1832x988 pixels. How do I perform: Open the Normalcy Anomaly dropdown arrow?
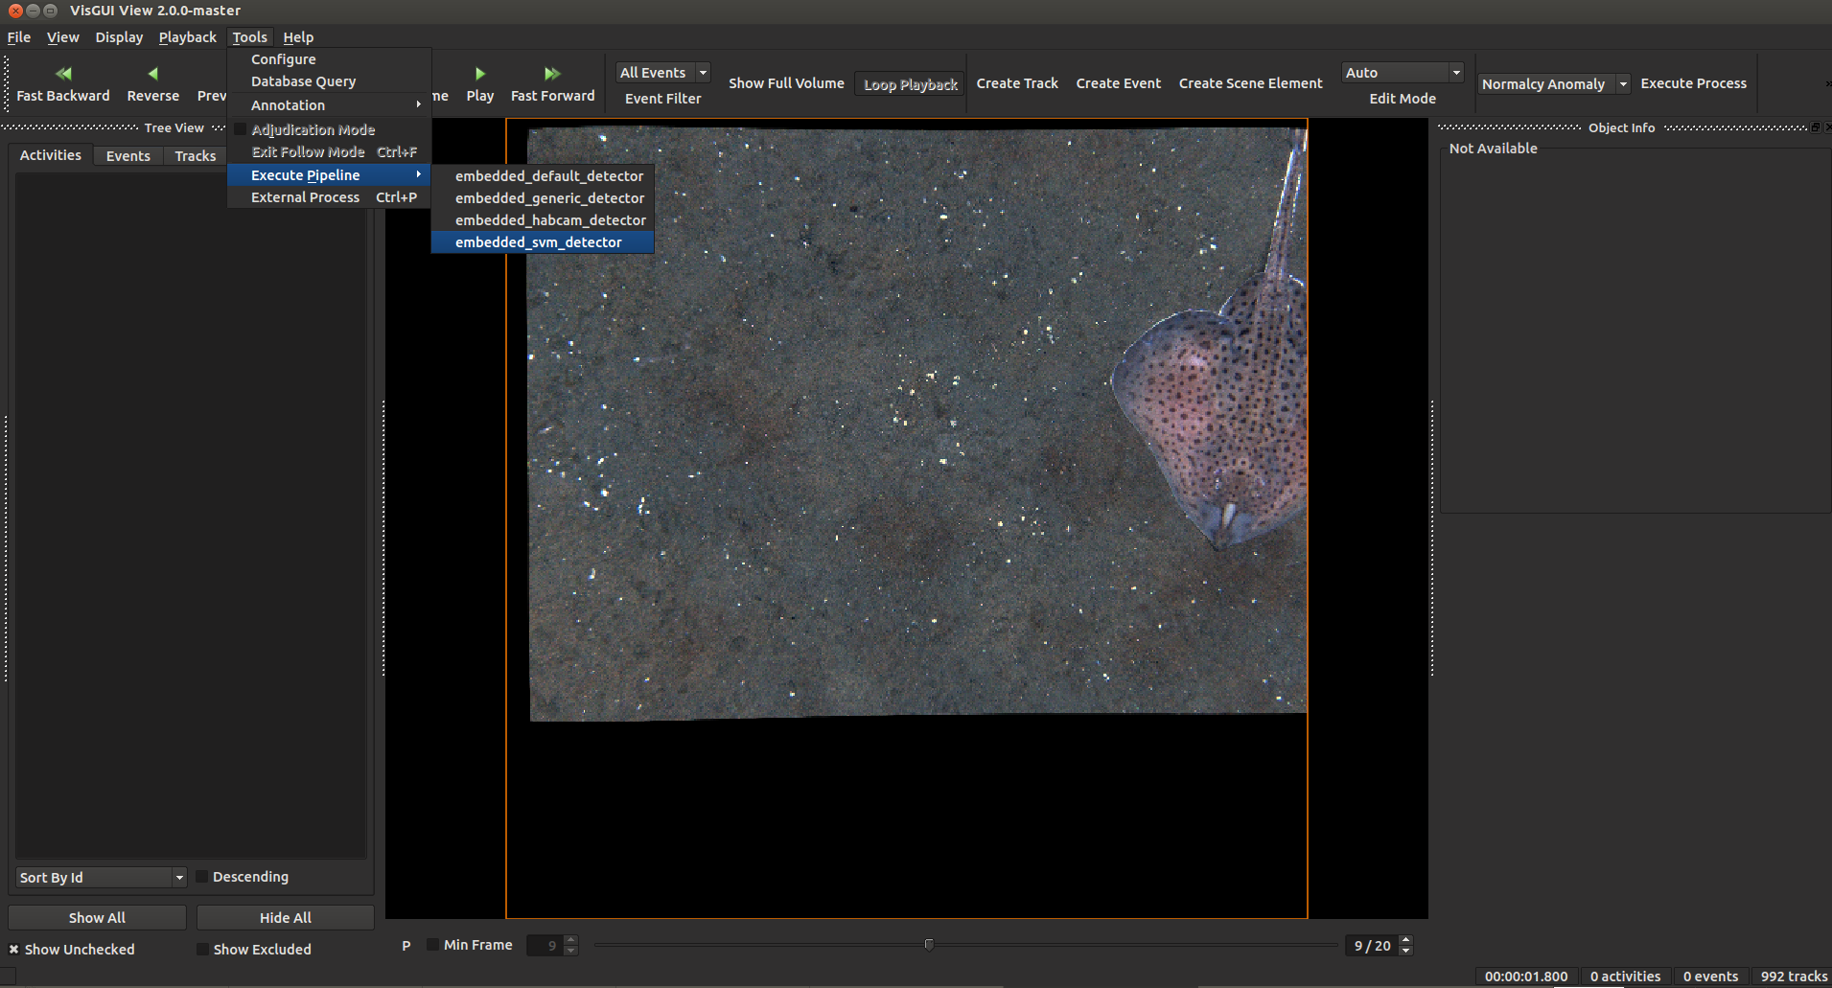click(x=1623, y=84)
